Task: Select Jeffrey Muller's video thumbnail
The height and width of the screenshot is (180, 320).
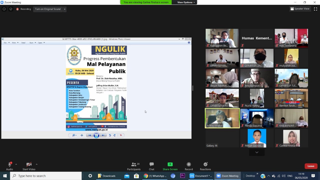Action: 222,118
